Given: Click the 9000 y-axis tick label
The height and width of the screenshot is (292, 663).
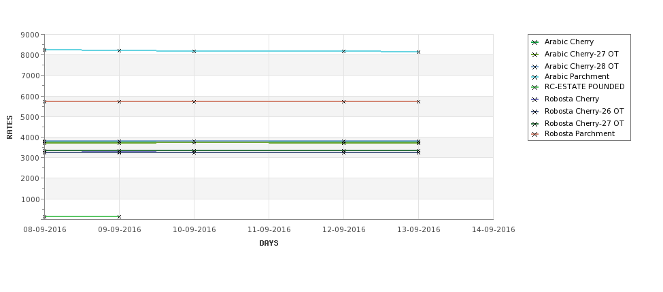Looking at the screenshot, I should [30, 35].
